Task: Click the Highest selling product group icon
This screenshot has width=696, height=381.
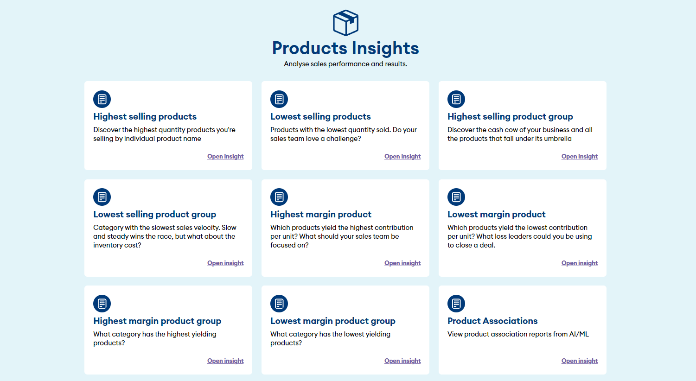Action: pos(456,99)
